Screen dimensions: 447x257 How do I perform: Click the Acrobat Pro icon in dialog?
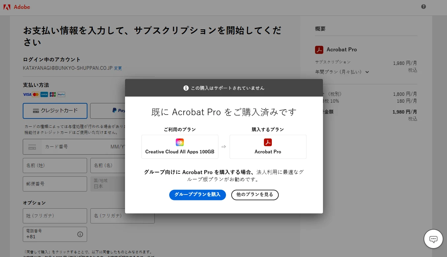click(268, 142)
